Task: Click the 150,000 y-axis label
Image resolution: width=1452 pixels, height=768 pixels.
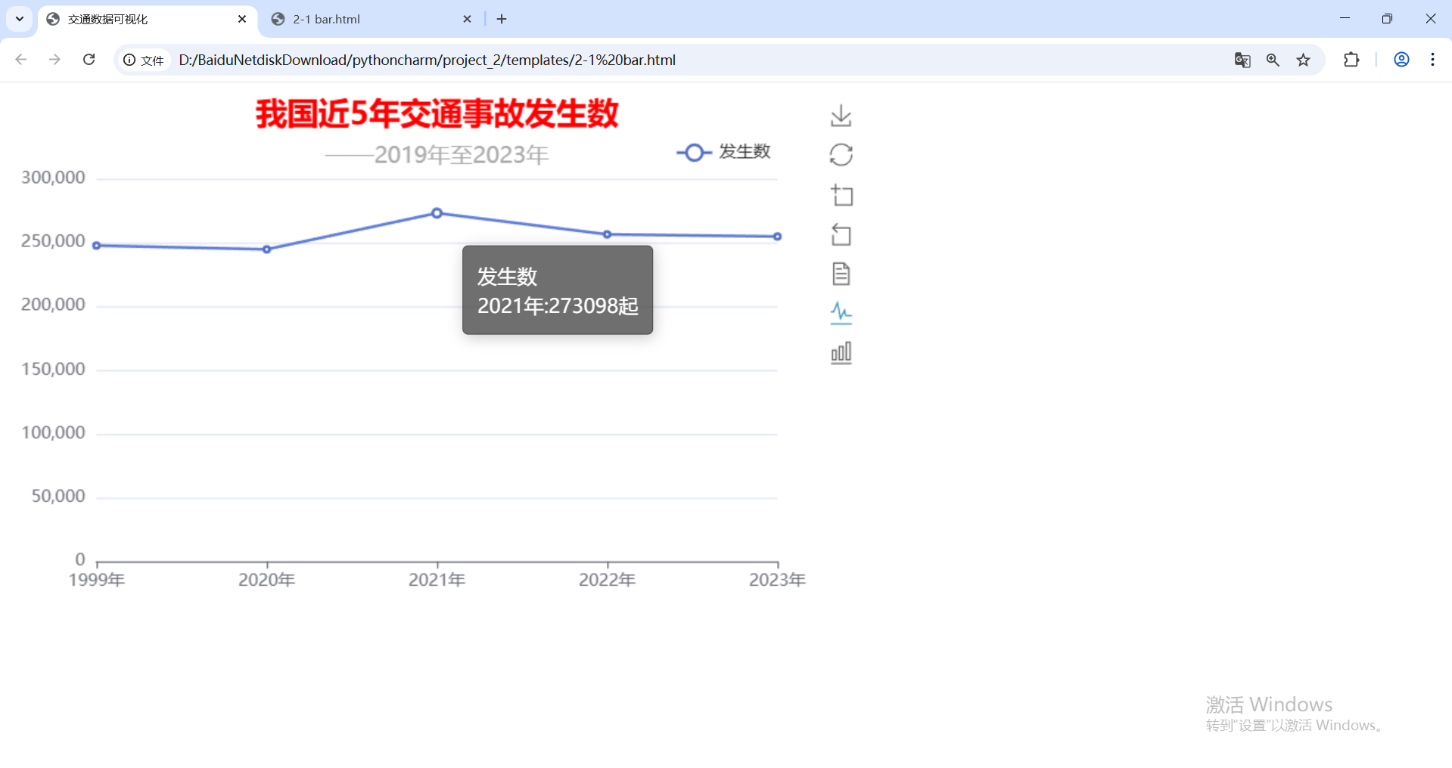Action: [53, 369]
